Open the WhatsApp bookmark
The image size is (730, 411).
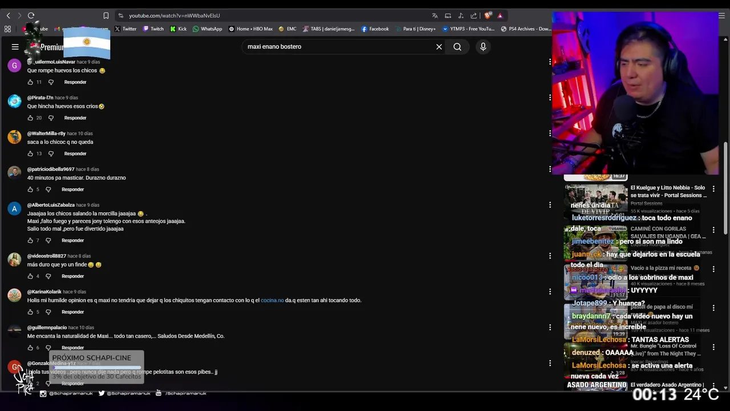pyautogui.click(x=208, y=29)
